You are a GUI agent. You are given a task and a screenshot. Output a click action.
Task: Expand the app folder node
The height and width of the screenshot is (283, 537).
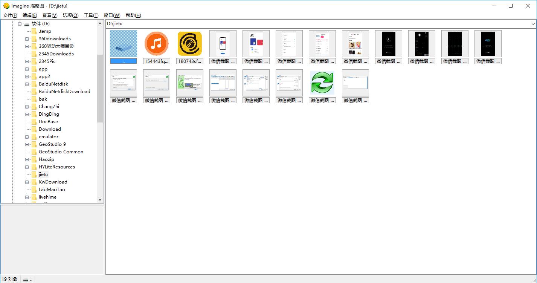[27, 69]
